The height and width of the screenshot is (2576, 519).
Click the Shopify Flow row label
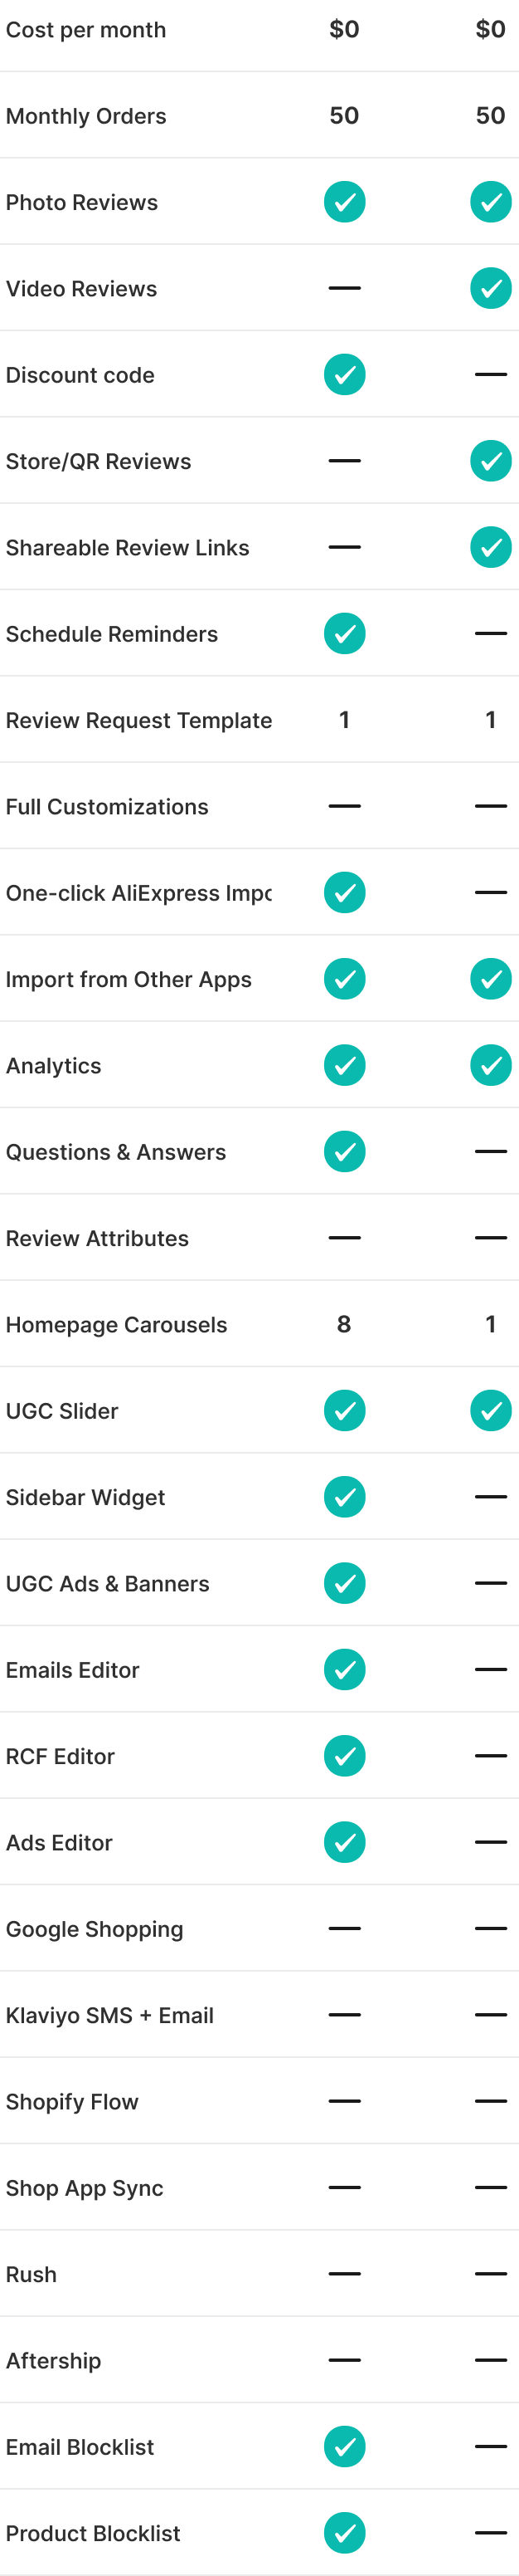tap(72, 2102)
